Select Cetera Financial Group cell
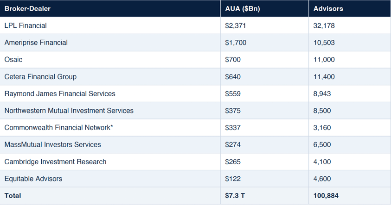 tap(40, 77)
